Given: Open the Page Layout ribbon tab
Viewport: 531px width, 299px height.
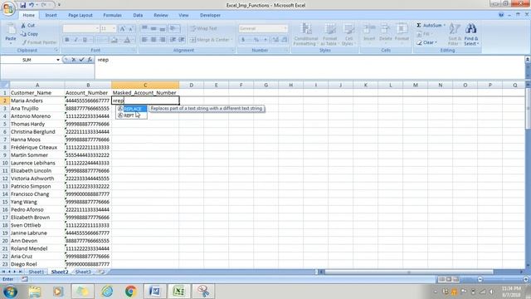Looking at the screenshot, I should [80, 15].
